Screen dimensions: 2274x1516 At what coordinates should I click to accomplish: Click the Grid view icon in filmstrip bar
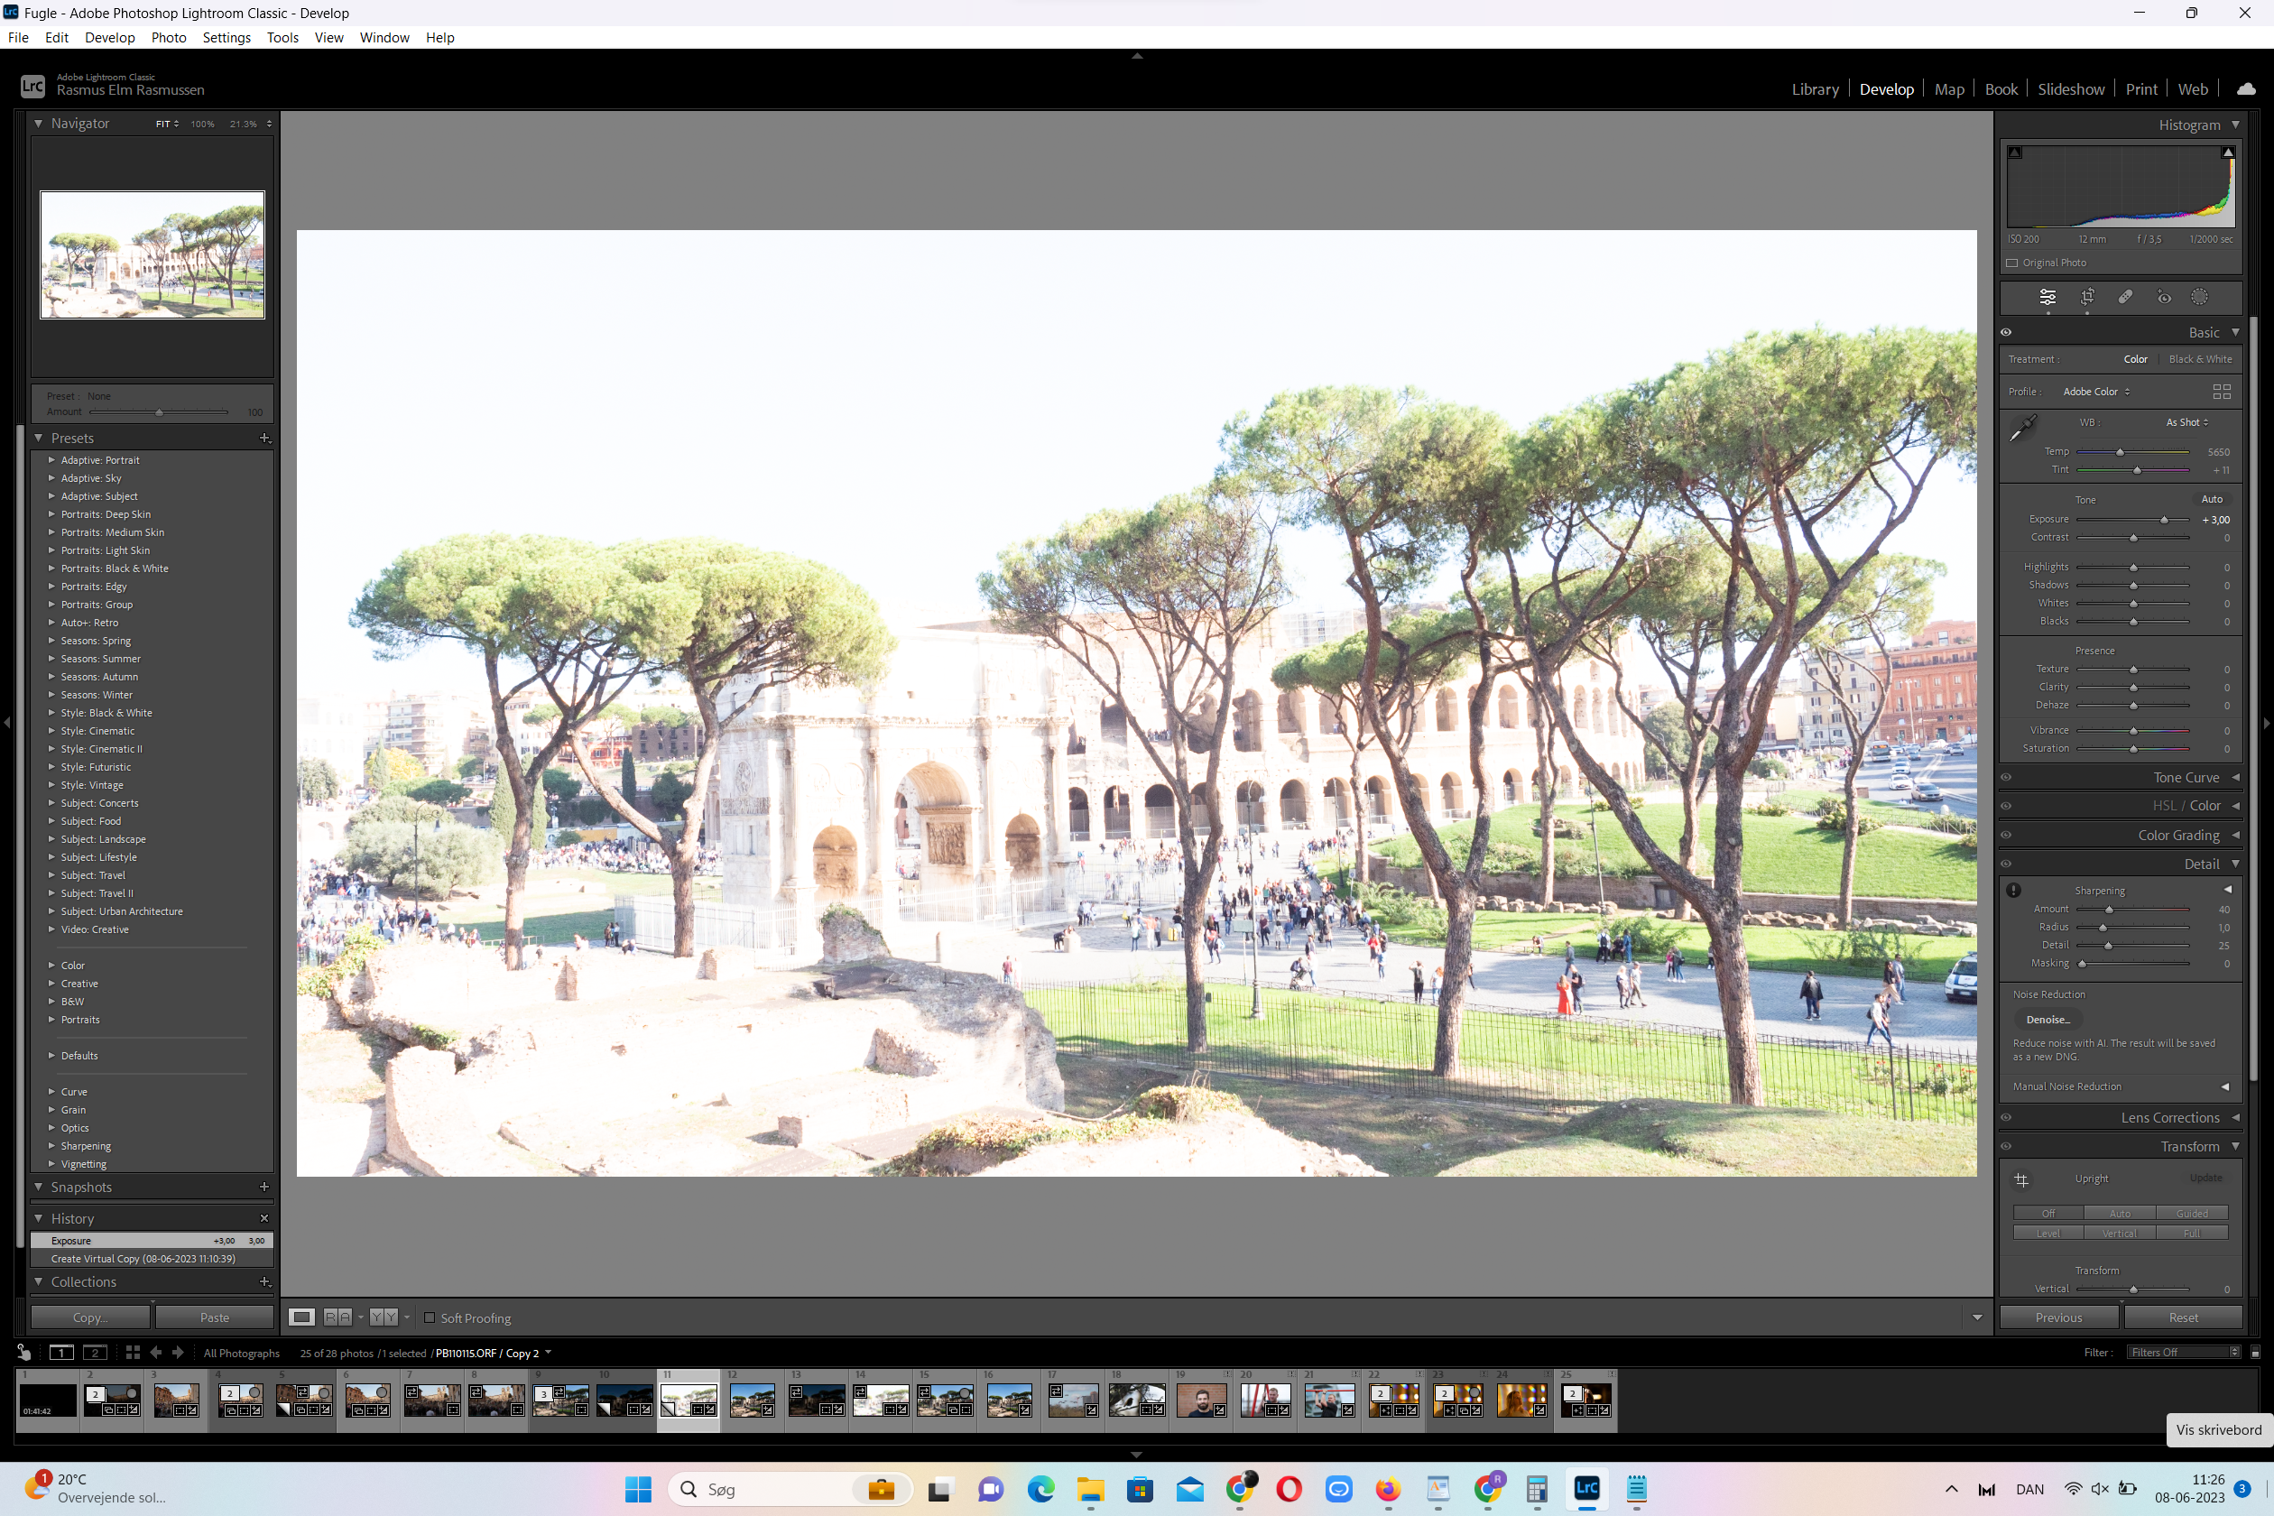[133, 1353]
